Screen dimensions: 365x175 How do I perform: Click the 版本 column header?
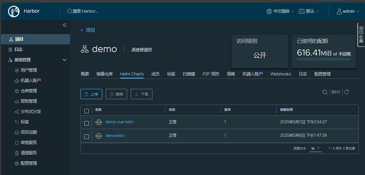[x=228, y=110]
